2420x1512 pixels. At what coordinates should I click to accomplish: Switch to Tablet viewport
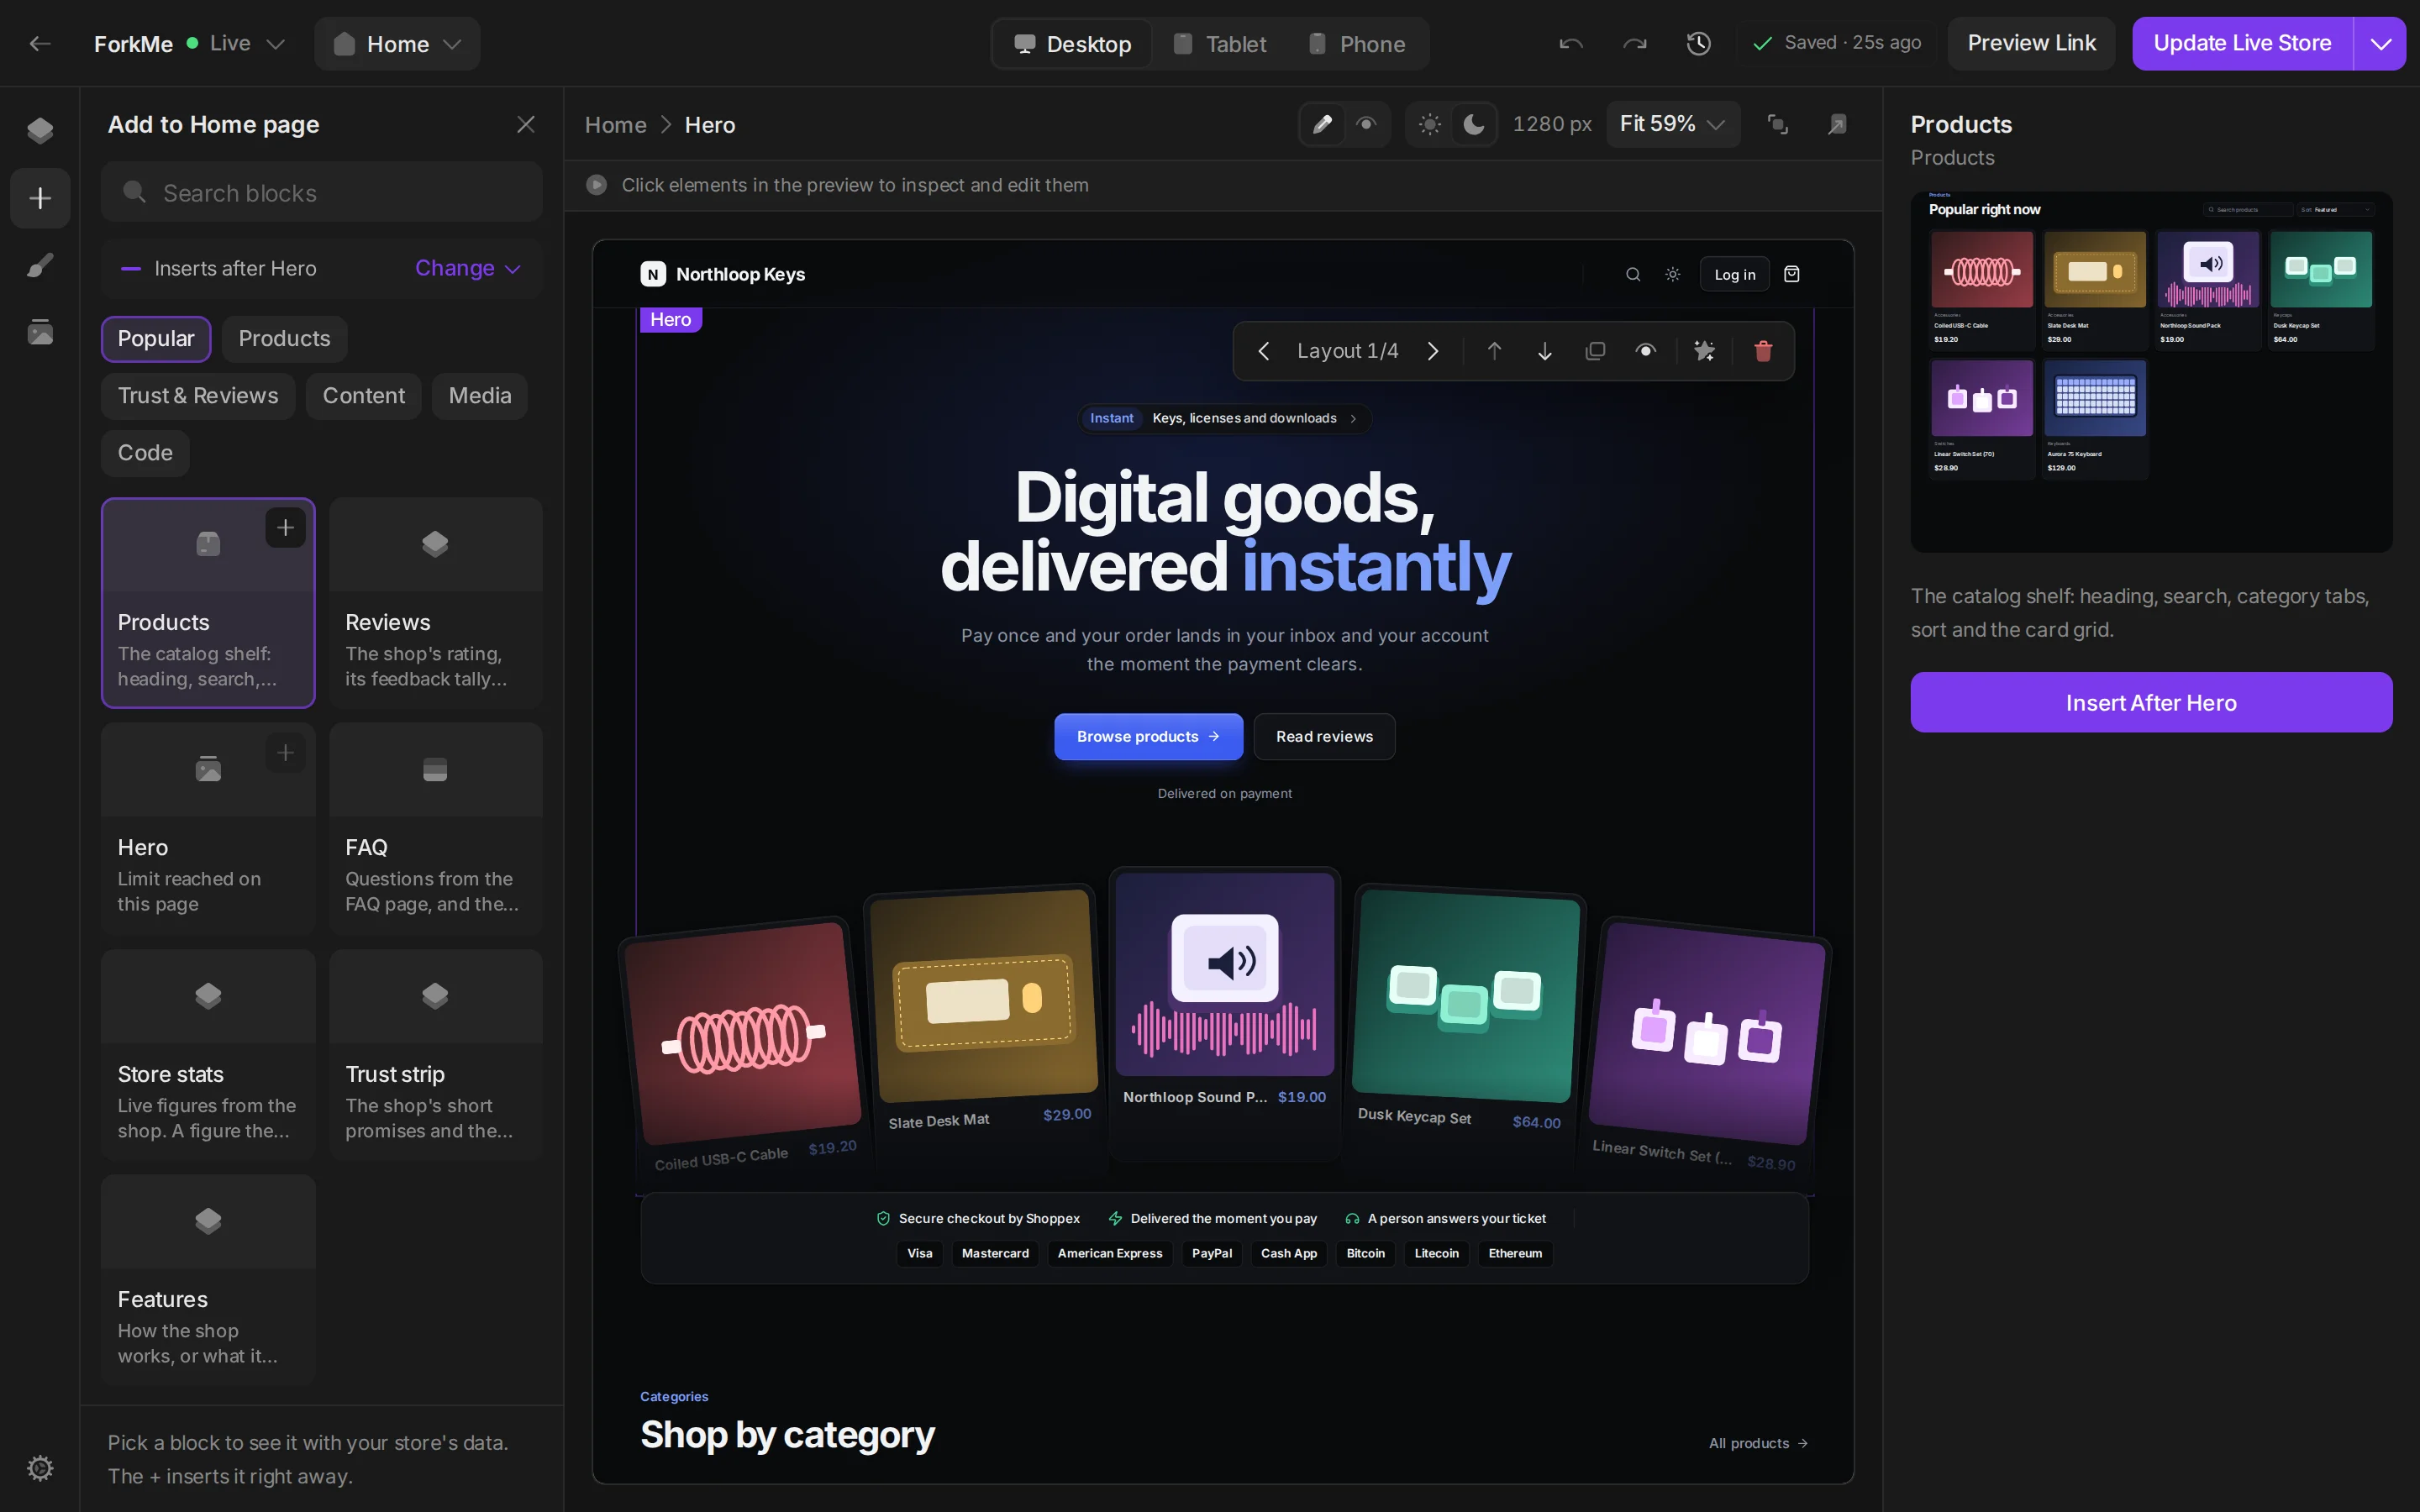(1220, 44)
